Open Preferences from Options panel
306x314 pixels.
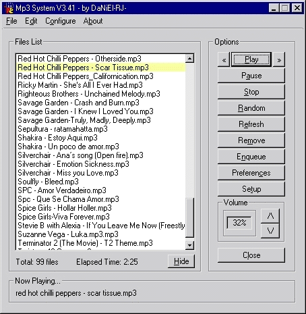[251, 173]
